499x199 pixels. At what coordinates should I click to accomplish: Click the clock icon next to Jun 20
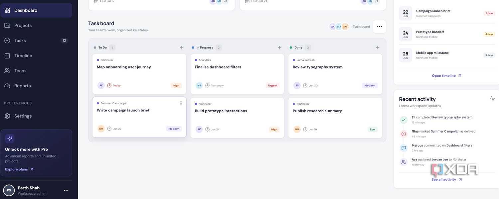(x=305, y=85)
